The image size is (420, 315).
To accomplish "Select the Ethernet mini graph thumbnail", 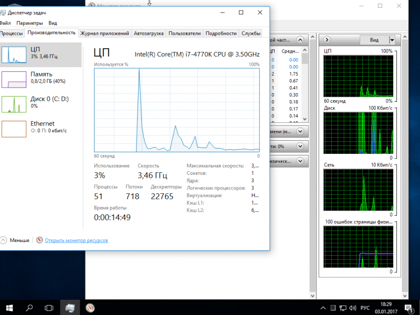I will pyautogui.click(x=14, y=129).
